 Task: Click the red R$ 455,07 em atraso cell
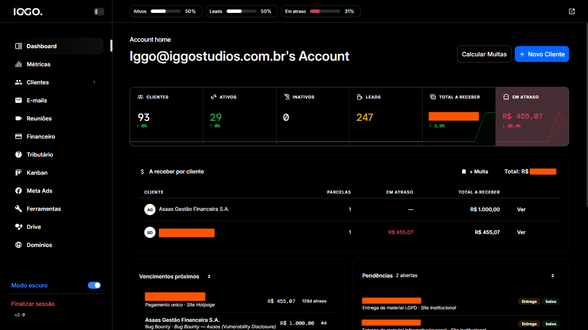click(x=401, y=232)
